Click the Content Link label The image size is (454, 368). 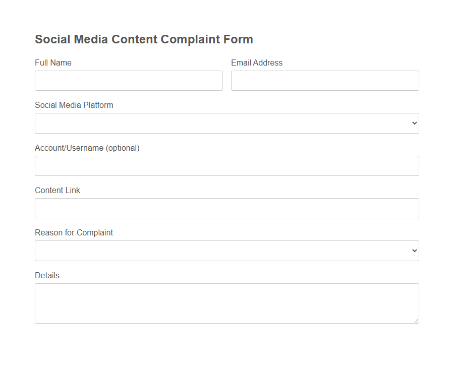coord(57,190)
